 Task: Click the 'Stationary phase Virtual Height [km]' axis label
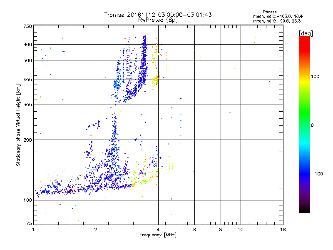(18, 125)
